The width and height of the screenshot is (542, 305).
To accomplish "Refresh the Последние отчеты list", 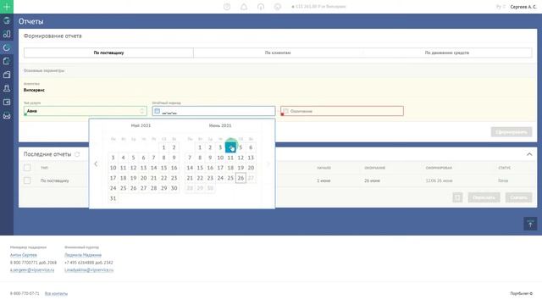I will click(x=77, y=154).
